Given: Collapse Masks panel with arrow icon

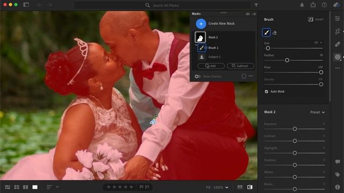Looking at the screenshot, I should (254, 14).
